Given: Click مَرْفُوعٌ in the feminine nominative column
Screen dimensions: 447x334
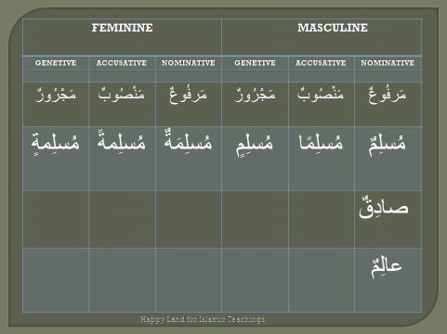Looking at the screenshot, I should pyautogui.click(x=188, y=95).
